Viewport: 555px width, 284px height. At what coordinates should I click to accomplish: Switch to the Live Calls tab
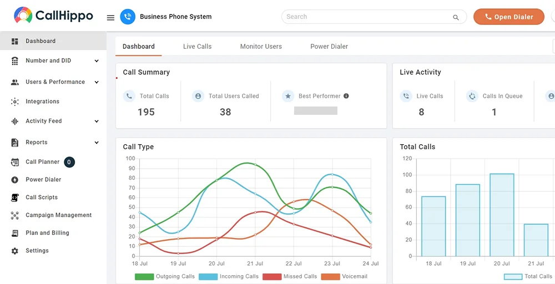197,47
